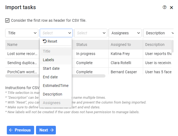This screenshot has height=136, width=178.
Task: Expand the Description column dropdown
Action: pyautogui.click(x=158, y=33)
